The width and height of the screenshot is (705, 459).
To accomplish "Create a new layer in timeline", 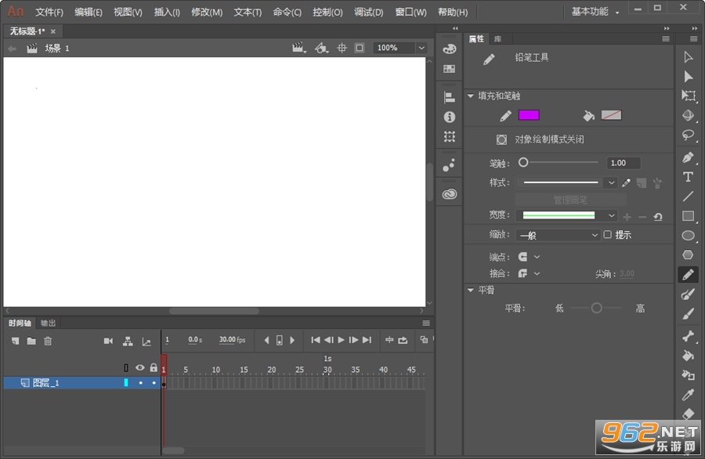I will tap(16, 342).
